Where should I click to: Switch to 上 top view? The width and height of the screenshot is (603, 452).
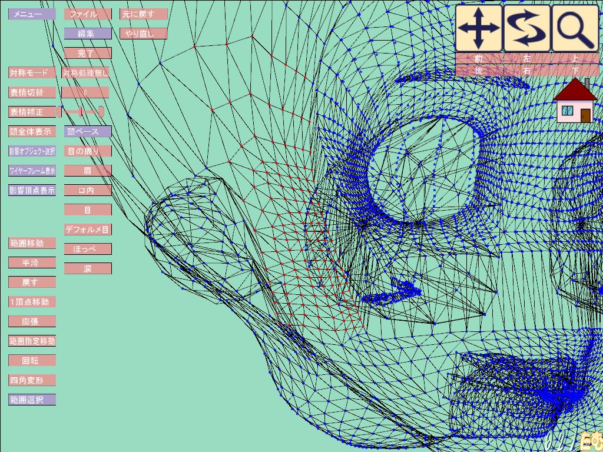tap(575, 58)
